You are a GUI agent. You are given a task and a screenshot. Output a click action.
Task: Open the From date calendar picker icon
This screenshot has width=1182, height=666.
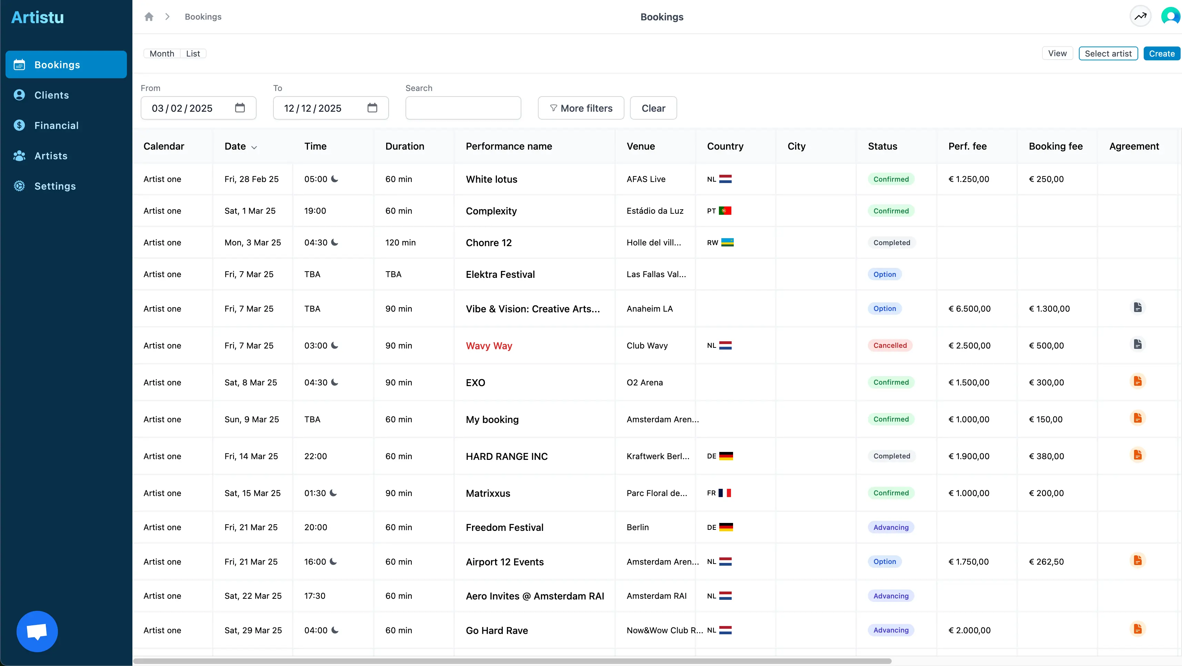240,108
